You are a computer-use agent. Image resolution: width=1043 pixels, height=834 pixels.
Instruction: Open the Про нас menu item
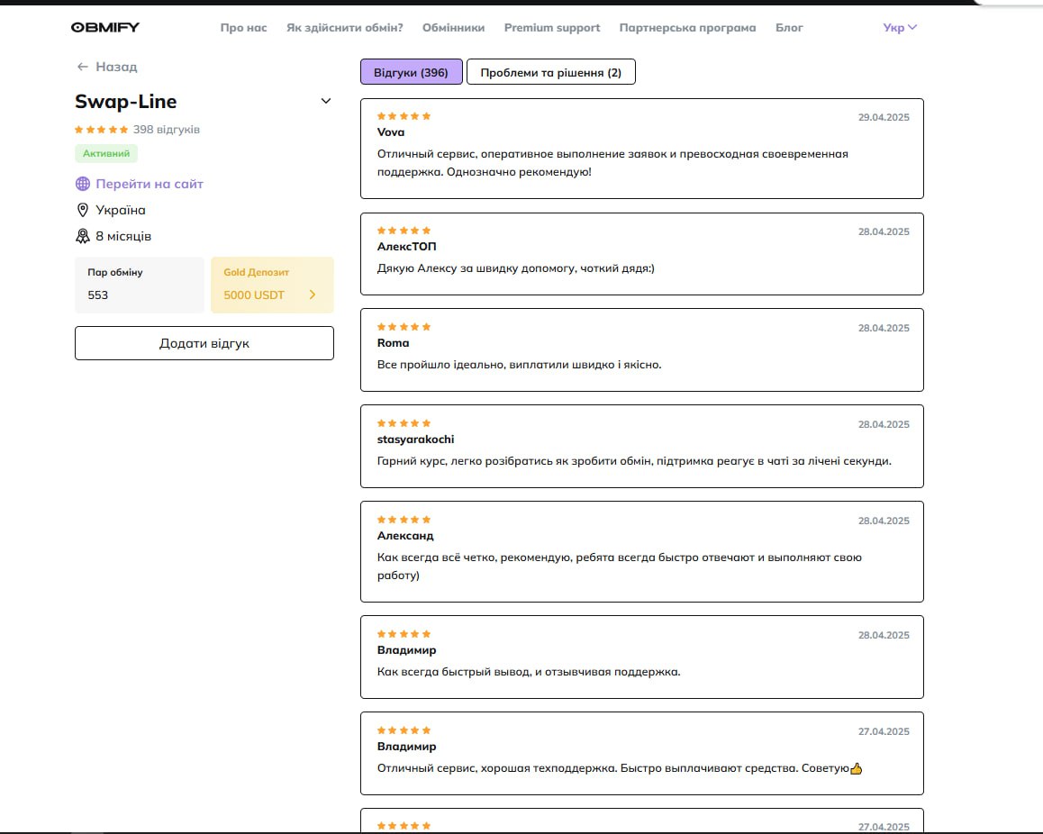(x=243, y=28)
